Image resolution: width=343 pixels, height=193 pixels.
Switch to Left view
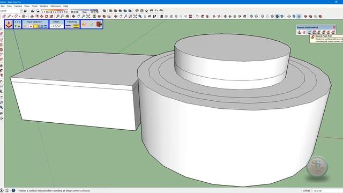tap(161, 11)
